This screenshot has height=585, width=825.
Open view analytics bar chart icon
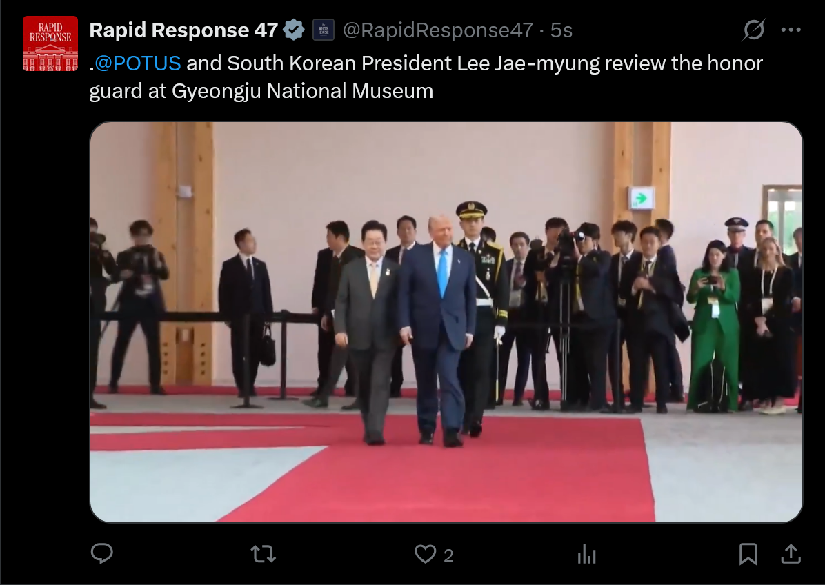pos(586,554)
